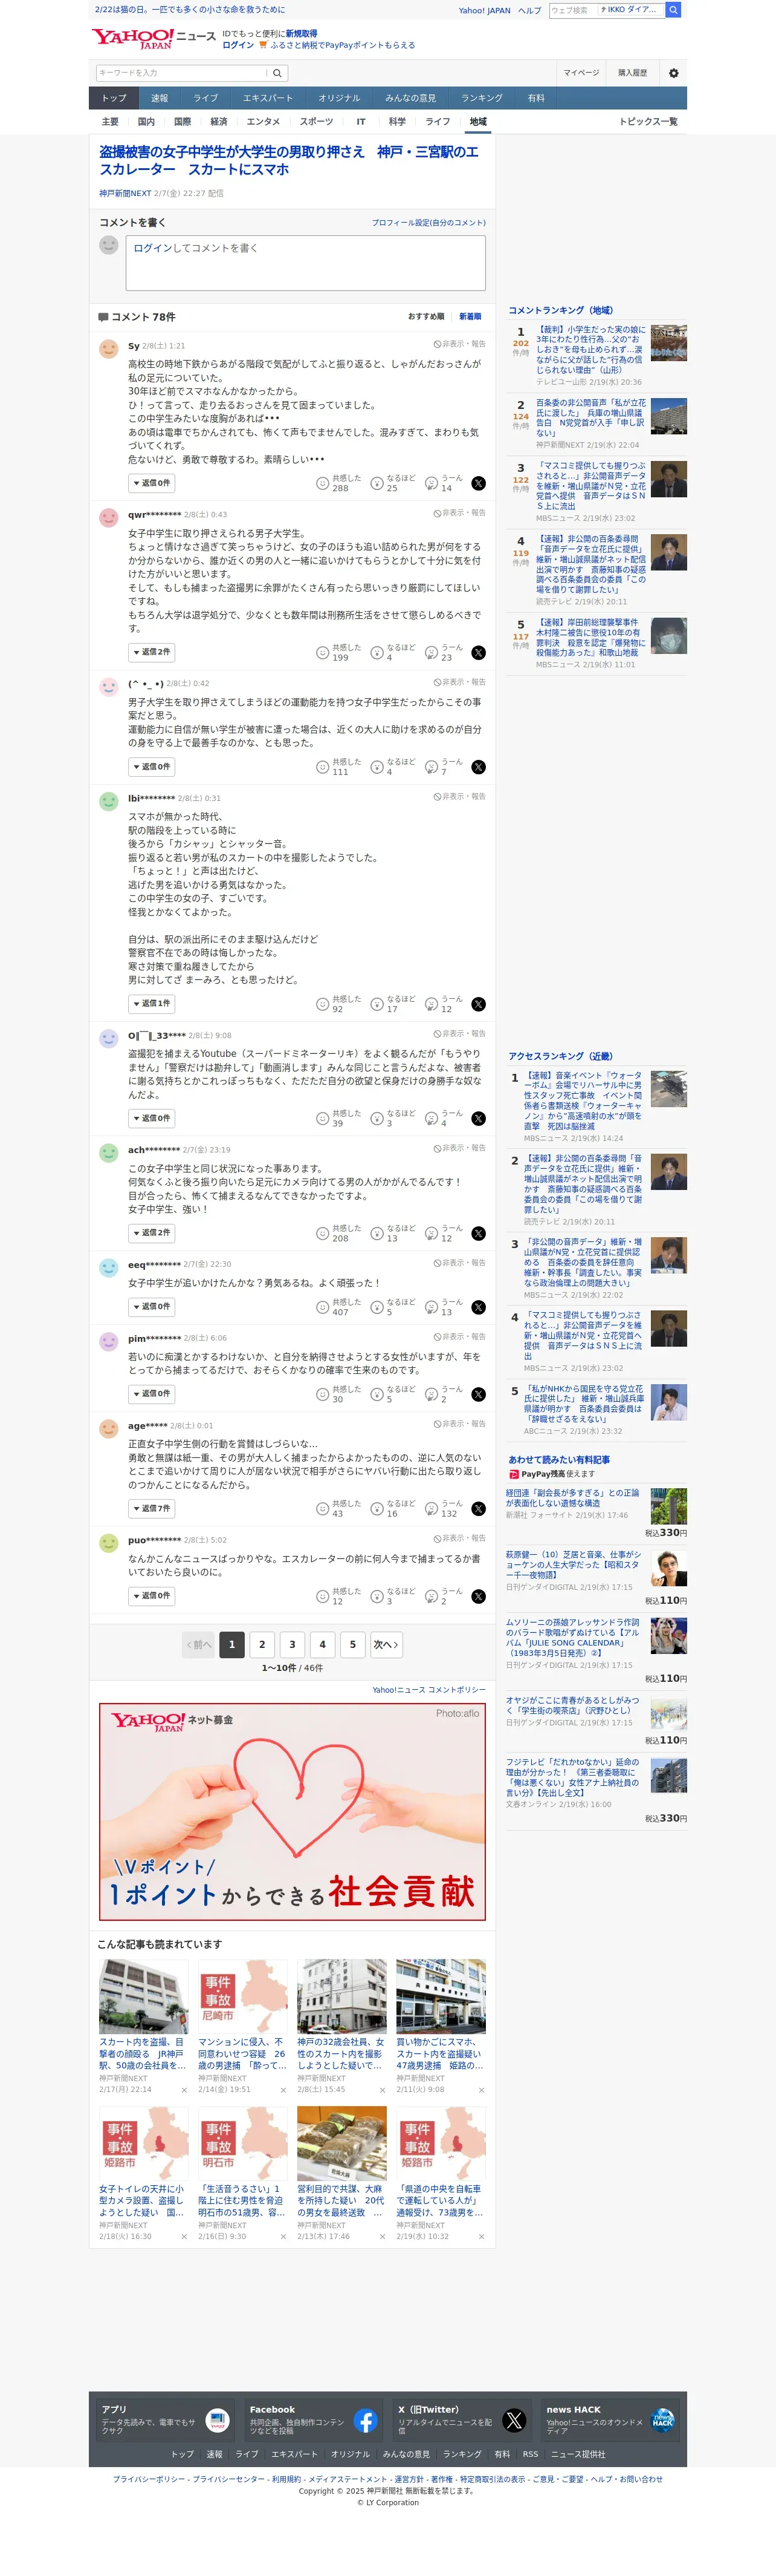This screenshot has height=2576, width=776.
Task: Click the blue web search magnifier button
Action: coord(673,10)
